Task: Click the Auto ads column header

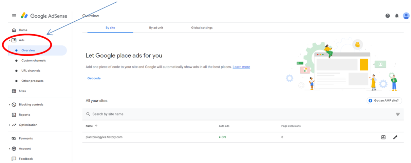Action: click(x=224, y=126)
